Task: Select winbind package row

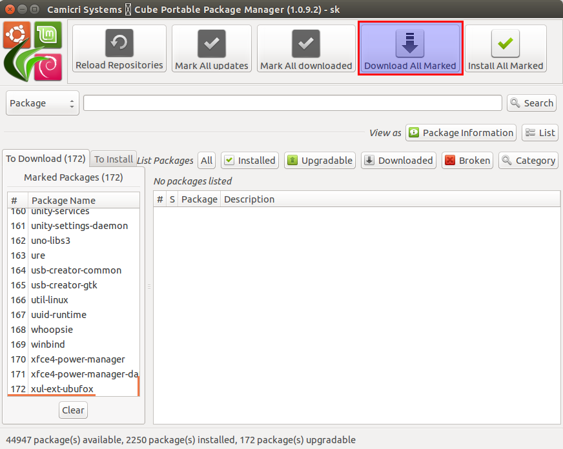Action: click(74, 344)
